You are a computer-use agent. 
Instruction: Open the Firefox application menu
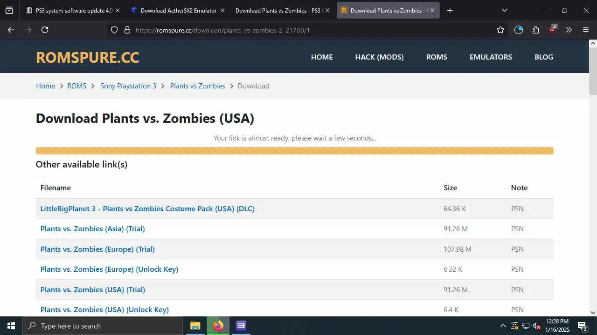point(586,30)
